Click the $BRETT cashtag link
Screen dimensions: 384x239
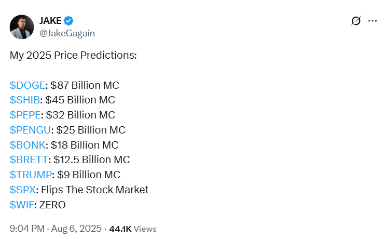pyautogui.click(x=29, y=160)
